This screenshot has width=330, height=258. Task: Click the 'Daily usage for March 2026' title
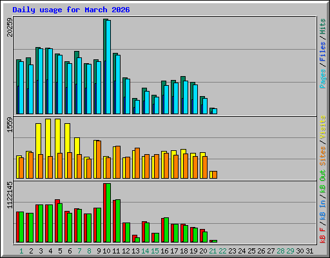71,10
